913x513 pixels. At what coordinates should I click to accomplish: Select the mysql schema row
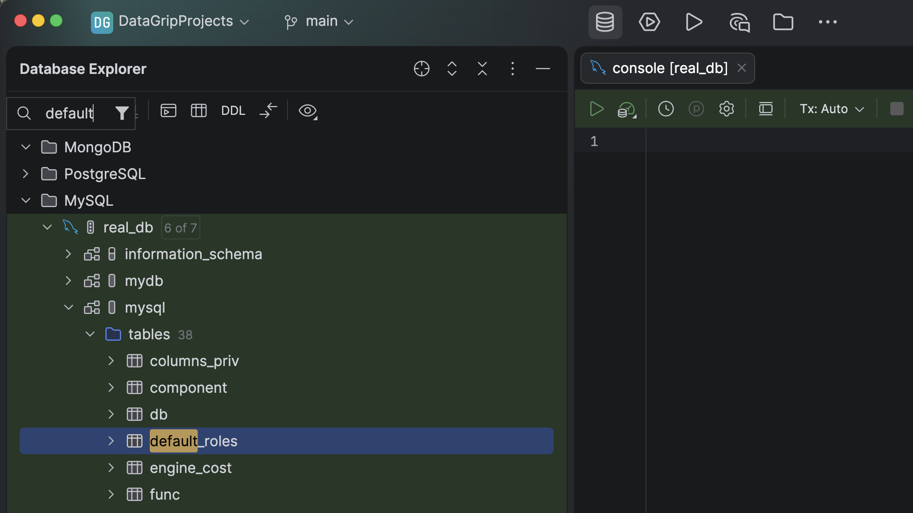[x=287, y=307]
